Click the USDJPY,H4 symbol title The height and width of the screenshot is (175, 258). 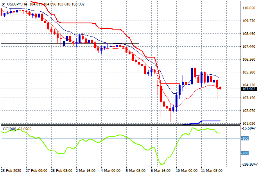point(17,3)
